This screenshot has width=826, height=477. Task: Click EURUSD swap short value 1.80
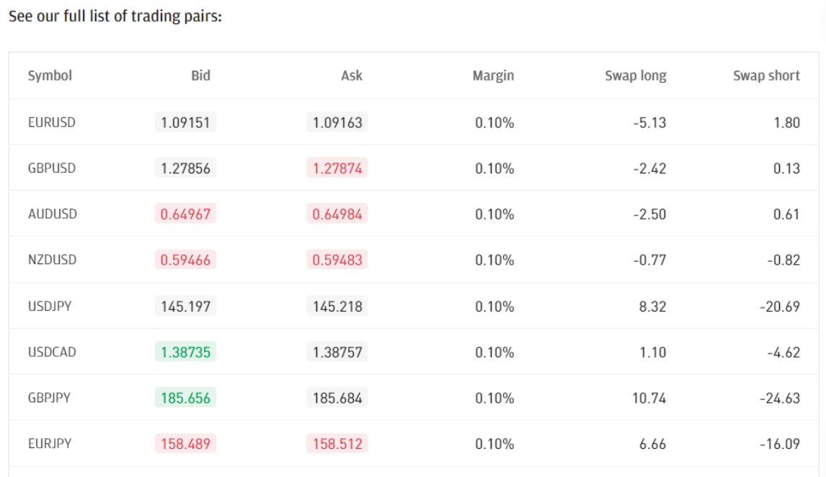click(786, 122)
